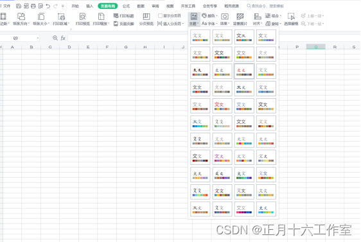Click the icon to the right of Save
The image size is (361, 242).
coord(26,6)
